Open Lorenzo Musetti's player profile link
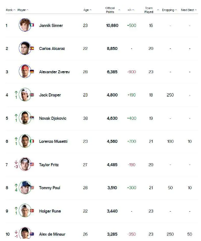This screenshot has width=201, height=241. click(53, 141)
